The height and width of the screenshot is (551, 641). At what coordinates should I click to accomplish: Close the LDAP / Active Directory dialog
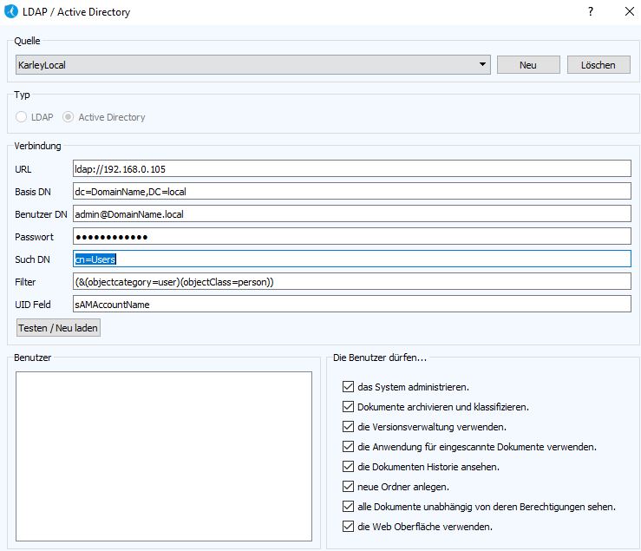(x=630, y=11)
